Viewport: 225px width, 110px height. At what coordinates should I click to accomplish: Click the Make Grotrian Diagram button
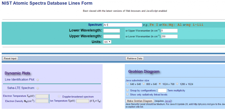click(x=139, y=101)
